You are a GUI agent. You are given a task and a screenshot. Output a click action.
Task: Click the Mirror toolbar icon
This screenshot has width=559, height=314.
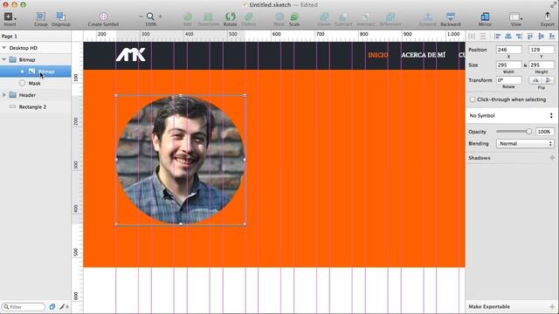pos(485,17)
